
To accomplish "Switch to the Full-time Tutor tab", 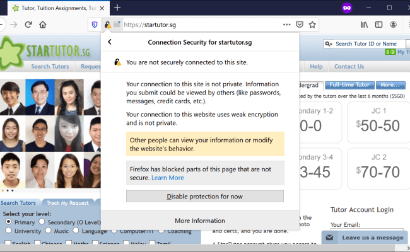I will coord(349,85).
